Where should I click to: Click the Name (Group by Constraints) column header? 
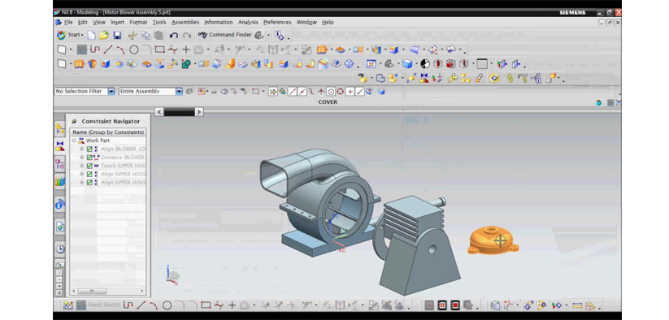click(108, 132)
